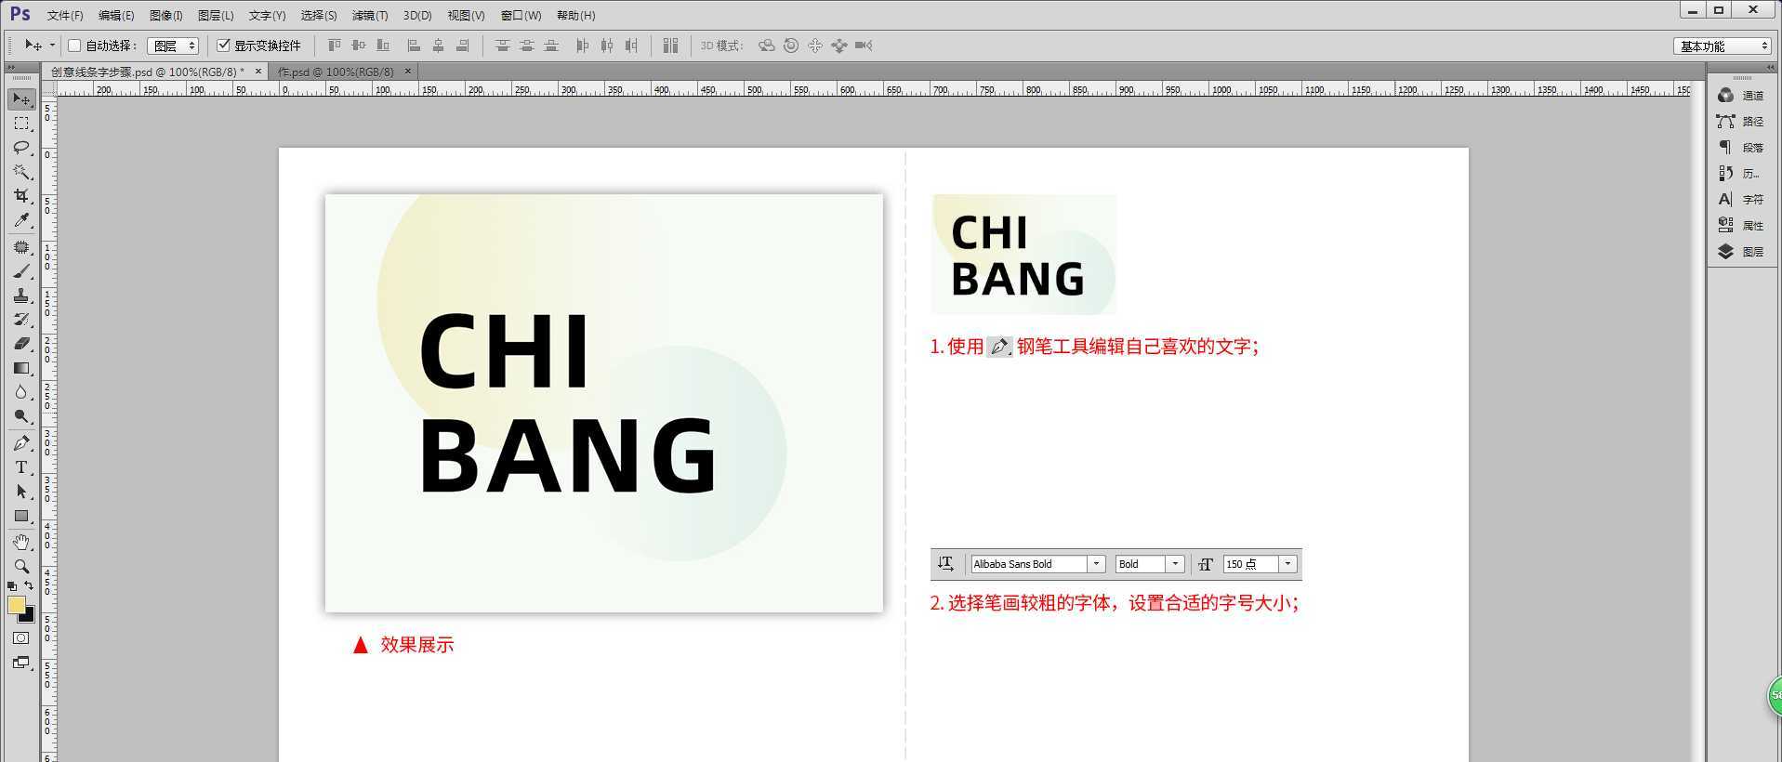
Task: Uncheck Show Transform Controls checkbox
Action: tap(223, 46)
